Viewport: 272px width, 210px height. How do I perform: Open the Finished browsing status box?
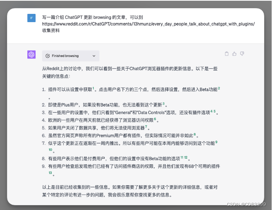point(71,56)
